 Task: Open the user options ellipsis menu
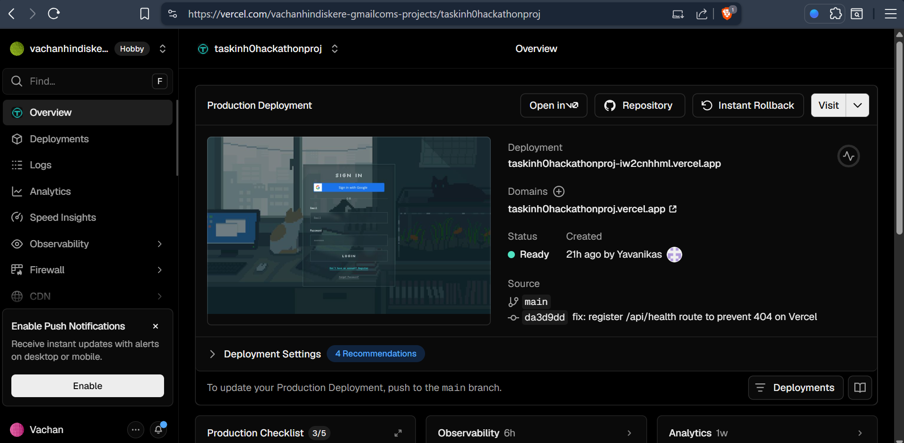point(136,430)
